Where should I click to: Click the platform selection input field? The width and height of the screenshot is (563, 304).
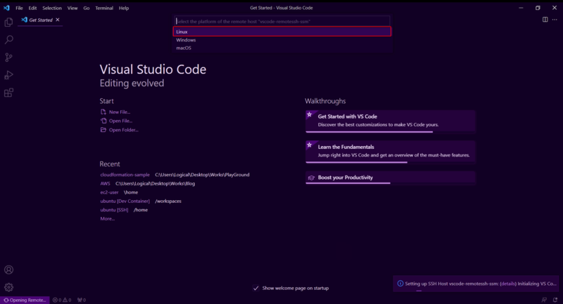point(282,21)
